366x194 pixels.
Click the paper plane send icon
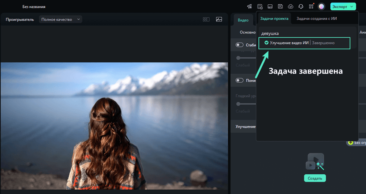click(249, 6)
